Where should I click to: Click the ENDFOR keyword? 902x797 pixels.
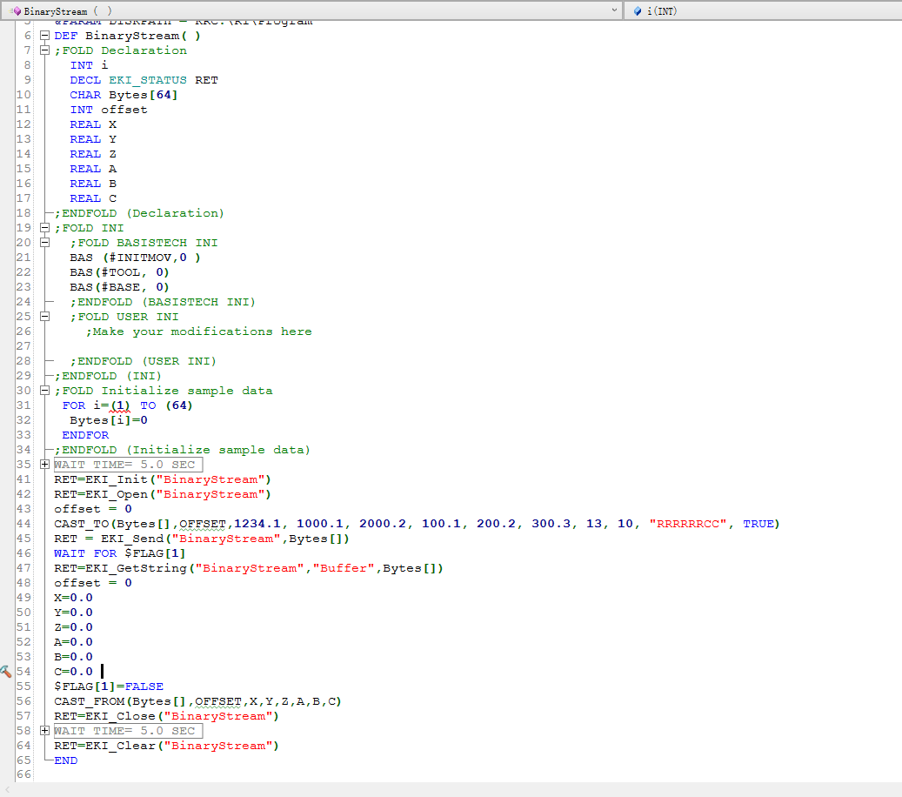(x=85, y=435)
